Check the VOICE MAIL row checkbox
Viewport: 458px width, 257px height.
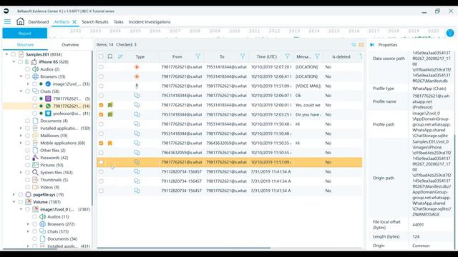click(x=101, y=86)
